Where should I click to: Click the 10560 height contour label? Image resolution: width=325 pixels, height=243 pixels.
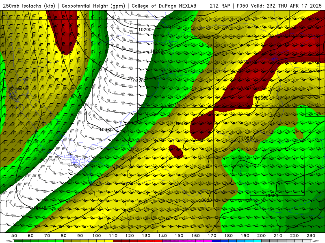[248, 138]
